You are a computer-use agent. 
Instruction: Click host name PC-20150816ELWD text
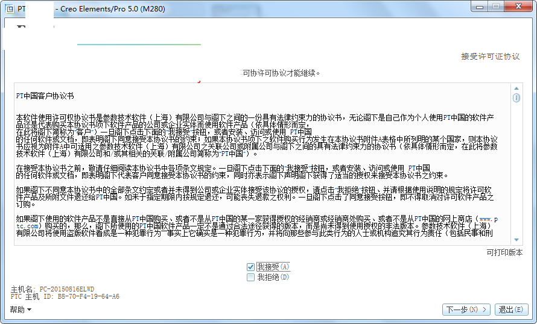coord(67,289)
